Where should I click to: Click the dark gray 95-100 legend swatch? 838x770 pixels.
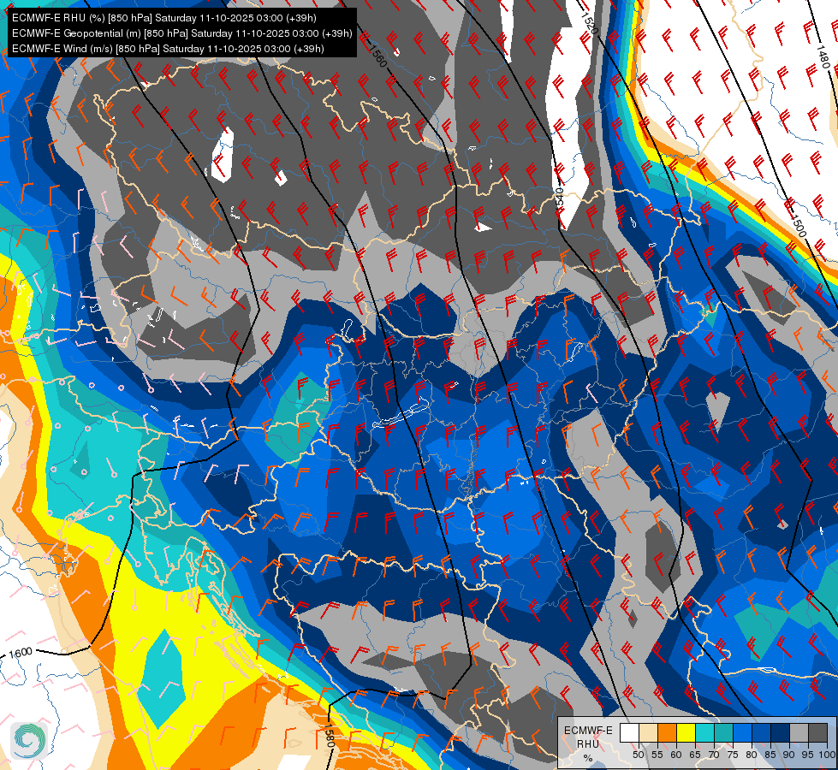click(x=818, y=732)
